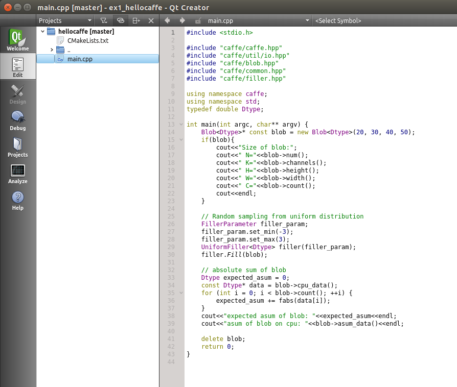The width and height of the screenshot is (457, 387).
Task: Switch to Debug mode
Action: pyautogui.click(x=18, y=120)
